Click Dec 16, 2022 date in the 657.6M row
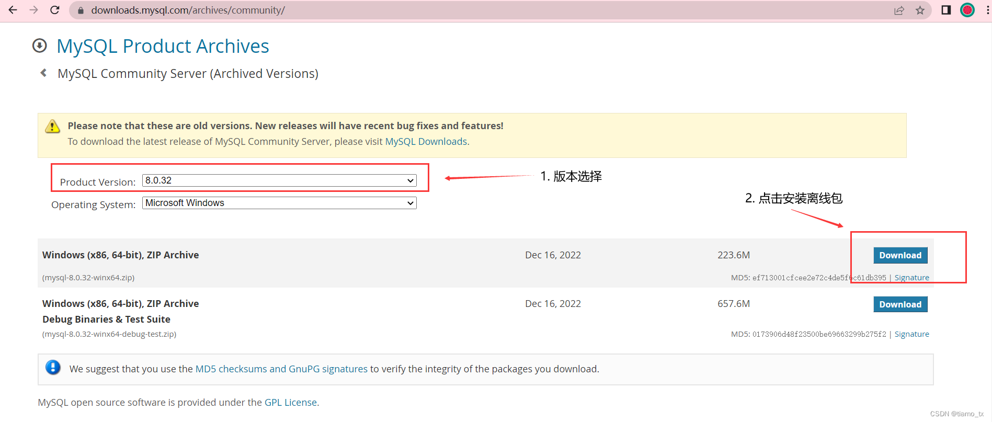Image resolution: width=992 pixels, height=422 pixels. coord(553,304)
